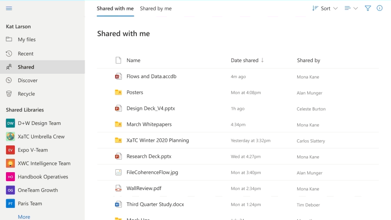The width and height of the screenshot is (391, 220).
Task: Open the Design Deck_V4.pptx file
Action: pos(151,108)
